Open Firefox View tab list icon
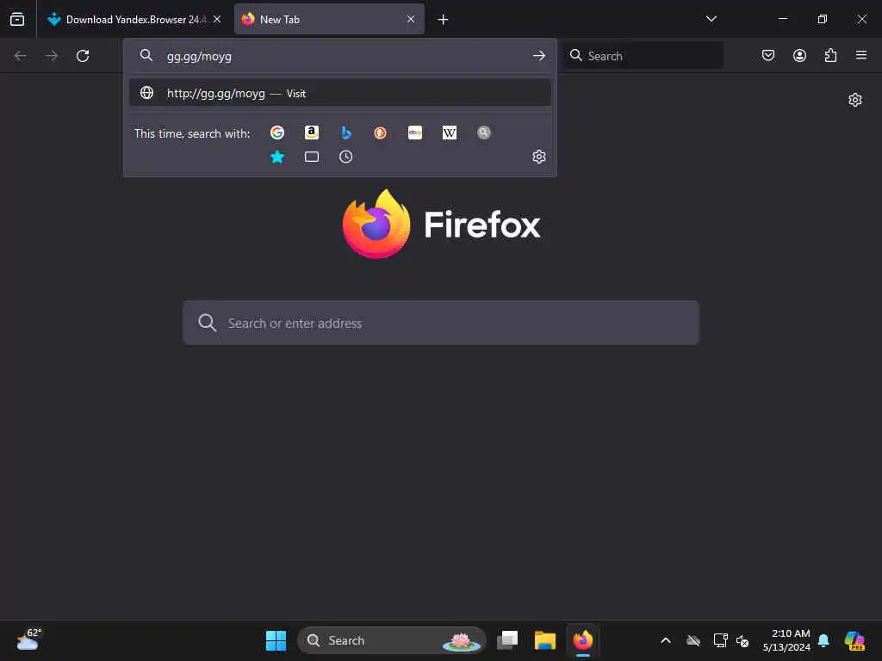Viewport: 882px width, 661px height. click(17, 19)
